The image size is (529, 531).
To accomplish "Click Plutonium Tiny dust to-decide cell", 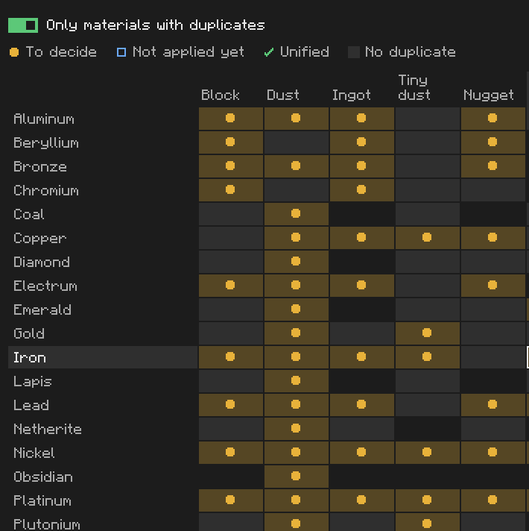I will coord(428,522).
